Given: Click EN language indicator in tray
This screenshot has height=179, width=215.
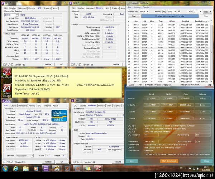Looking at the screenshot, I should click(181, 168).
